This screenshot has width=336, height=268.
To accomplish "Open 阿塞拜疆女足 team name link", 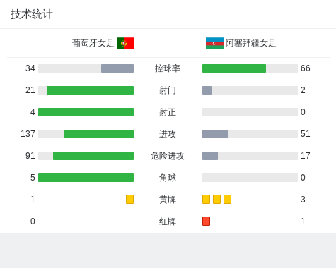I will click(250, 43).
